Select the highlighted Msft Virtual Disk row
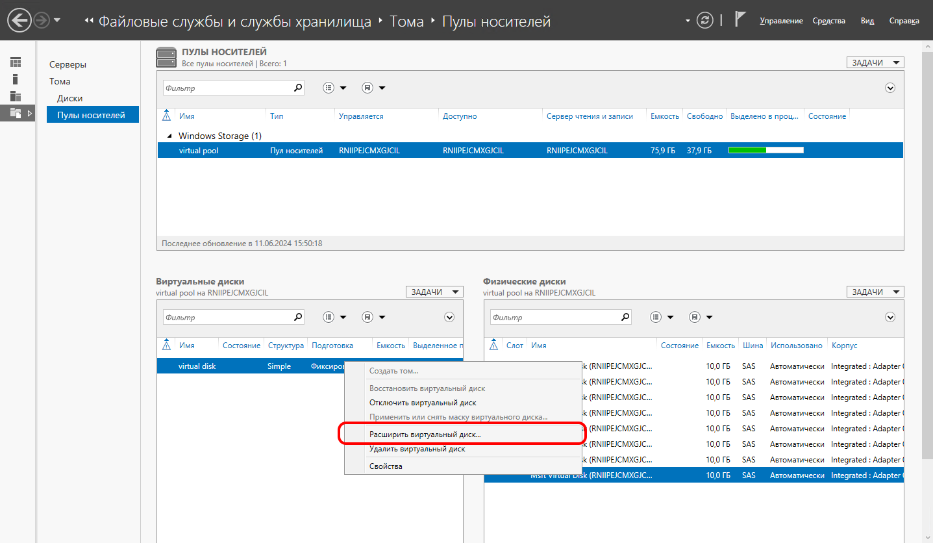933x543 pixels. 693,475
